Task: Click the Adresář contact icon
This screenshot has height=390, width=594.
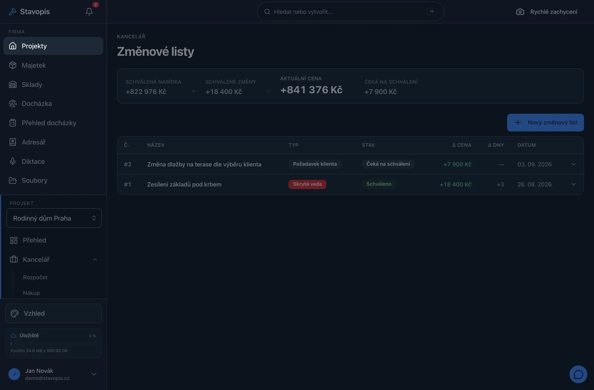Action: click(12, 142)
